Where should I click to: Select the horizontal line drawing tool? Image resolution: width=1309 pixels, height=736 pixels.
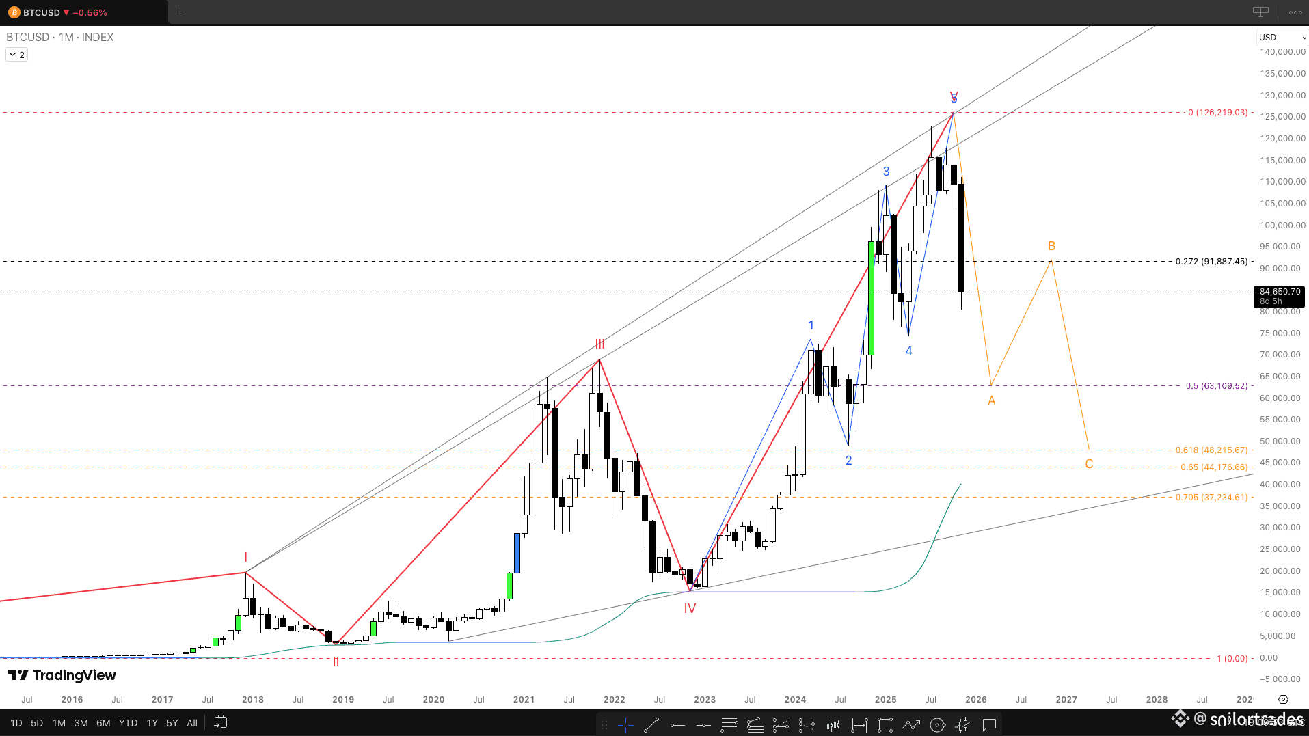pos(703,724)
